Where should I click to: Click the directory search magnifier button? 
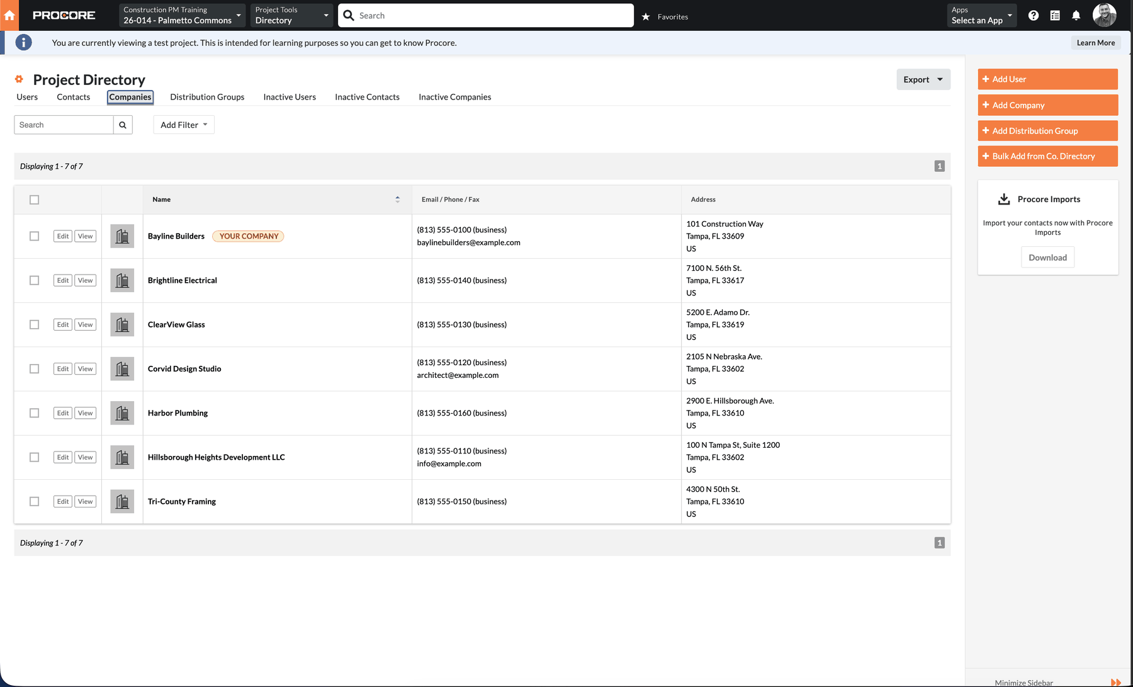click(123, 125)
